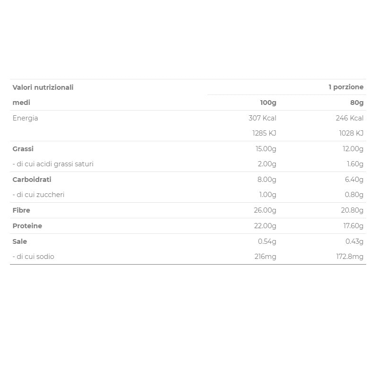The height and width of the screenshot is (378, 378).
Task: Select the "Proteine" row label
Action: click(27, 226)
